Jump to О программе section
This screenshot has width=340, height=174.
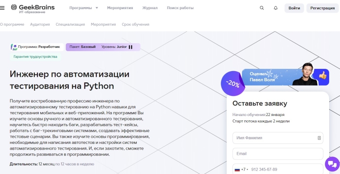[12, 24]
